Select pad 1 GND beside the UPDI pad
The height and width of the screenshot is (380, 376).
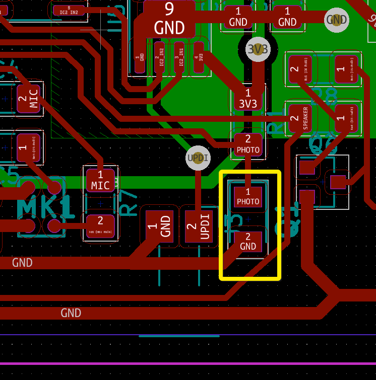[x=159, y=226]
